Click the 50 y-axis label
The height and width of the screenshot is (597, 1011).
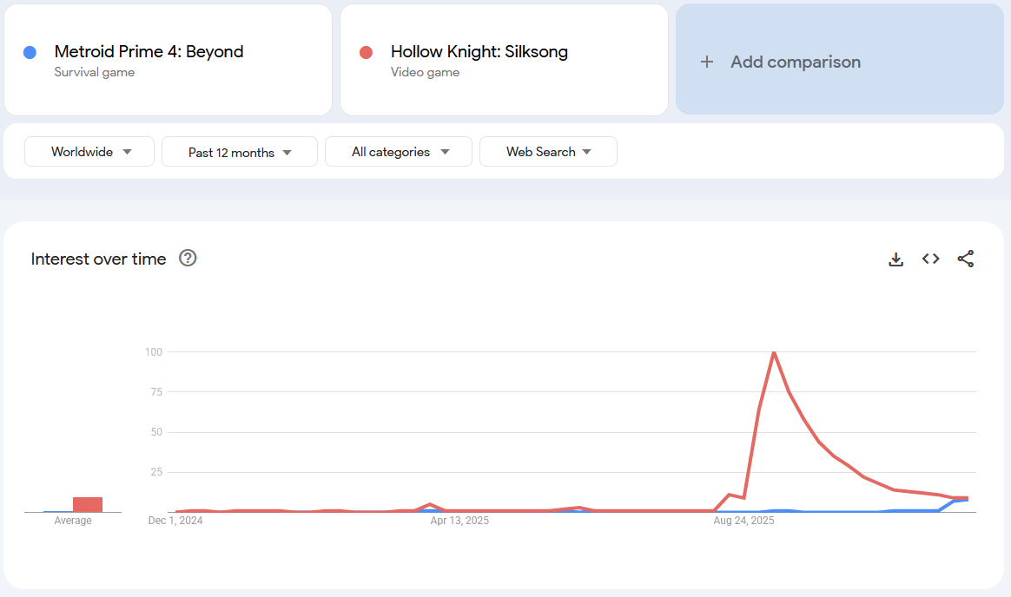click(x=156, y=432)
